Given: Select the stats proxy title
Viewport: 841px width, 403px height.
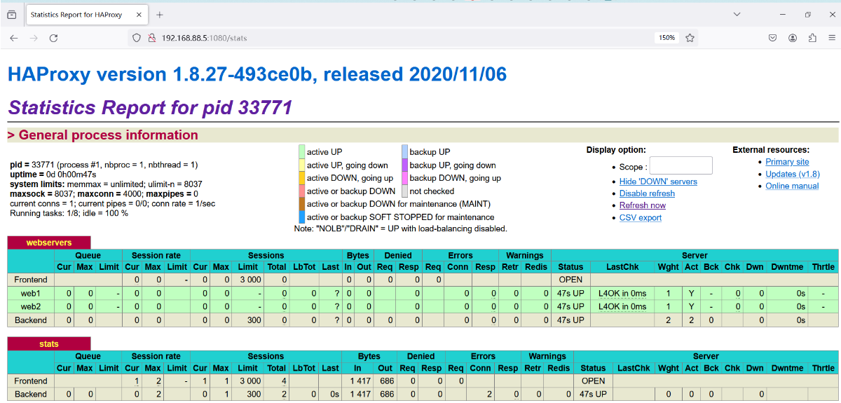Looking at the screenshot, I should coord(49,343).
